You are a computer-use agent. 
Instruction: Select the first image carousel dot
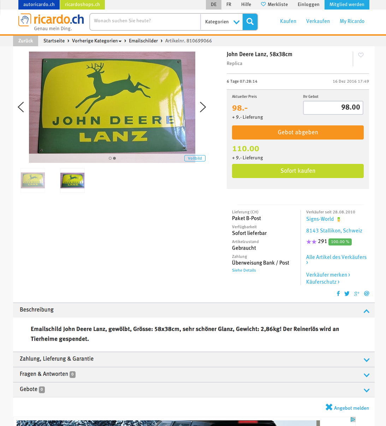point(110,158)
